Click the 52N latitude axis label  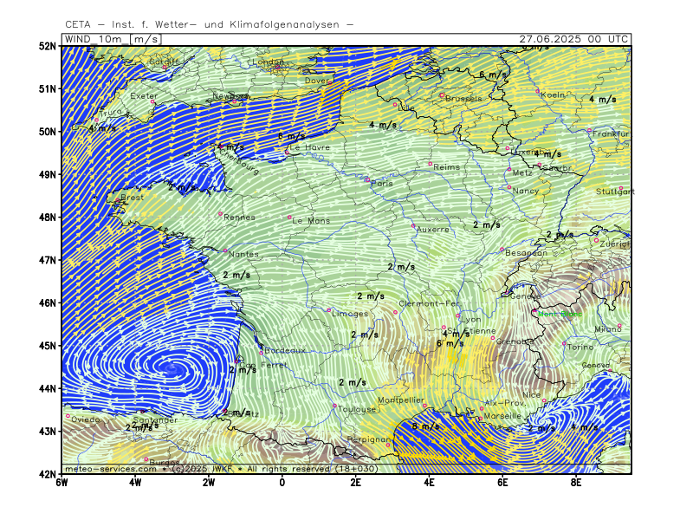(x=48, y=46)
